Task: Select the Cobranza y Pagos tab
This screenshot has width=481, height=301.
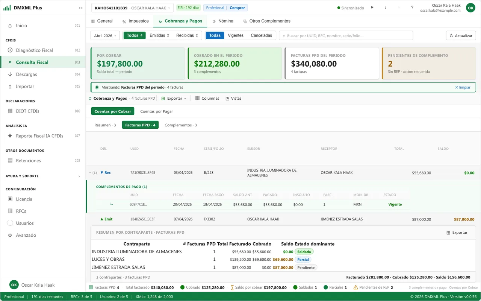Action: pos(180,21)
